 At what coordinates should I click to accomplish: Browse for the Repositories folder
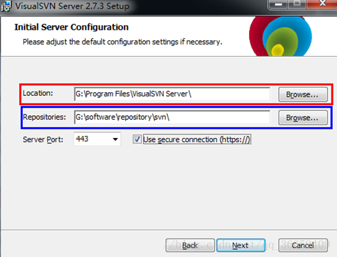(x=303, y=118)
